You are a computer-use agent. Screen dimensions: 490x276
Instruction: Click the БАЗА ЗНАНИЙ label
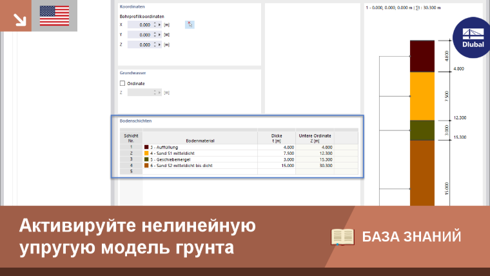(x=411, y=237)
